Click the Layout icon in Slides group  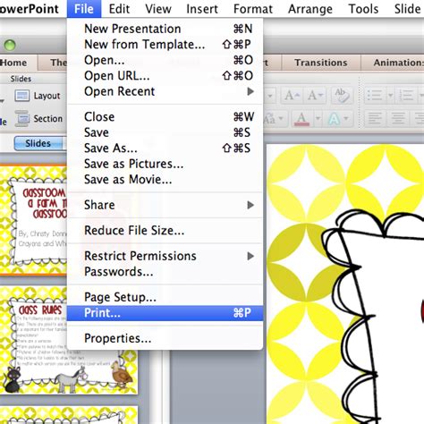(x=22, y=96)
